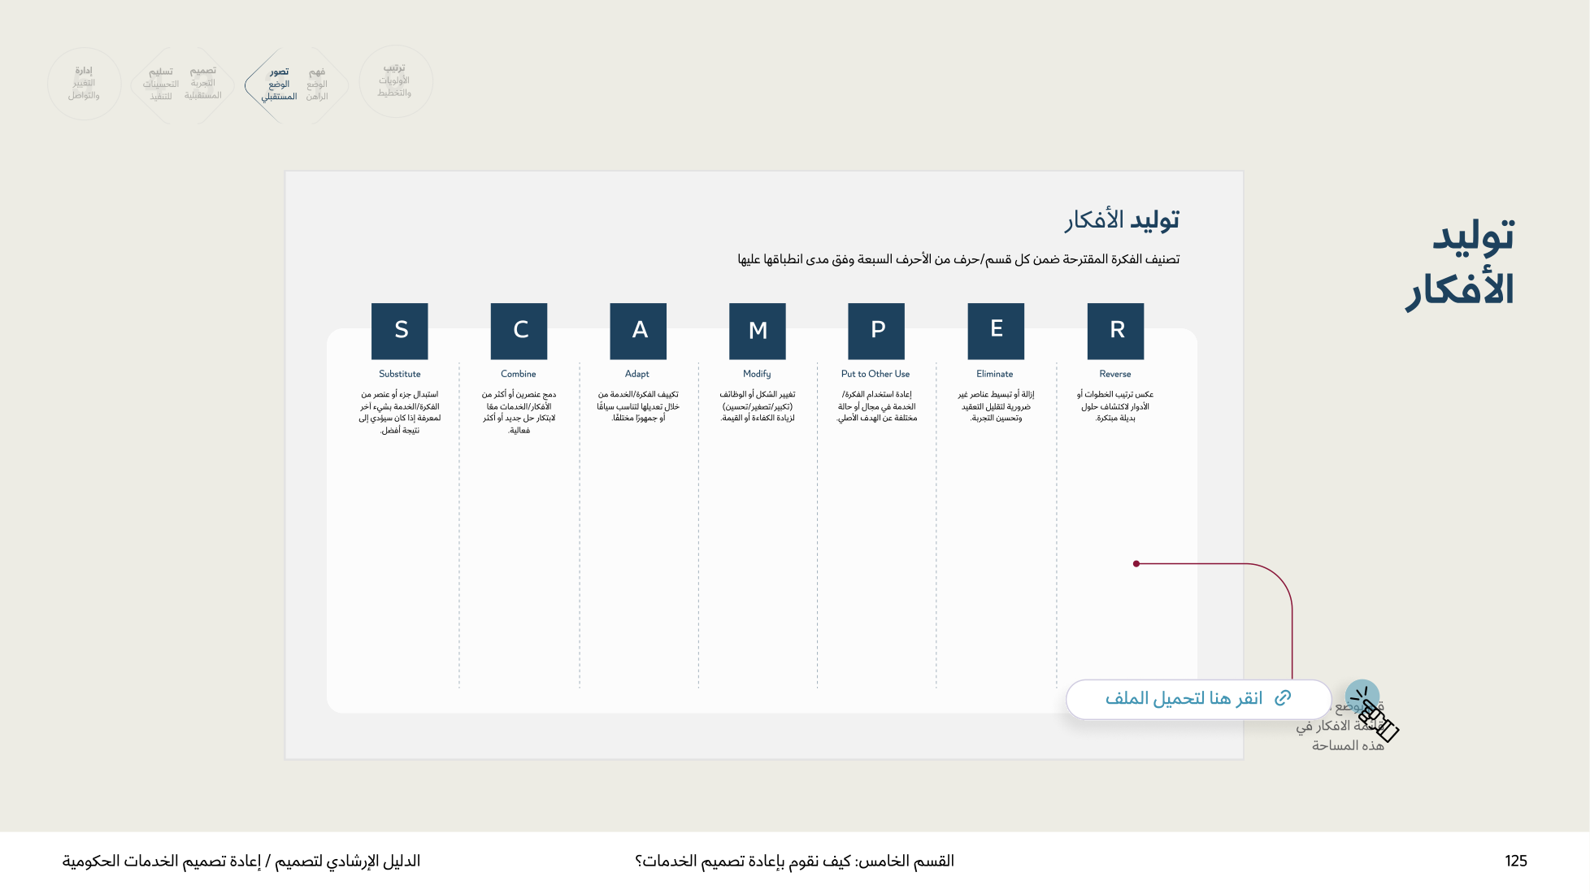Image resolution: width=1590 pixels, height=894 pixels.
Task: Go to stage 'إدارة التغيير والتواصل'
Action: (84, 84)
